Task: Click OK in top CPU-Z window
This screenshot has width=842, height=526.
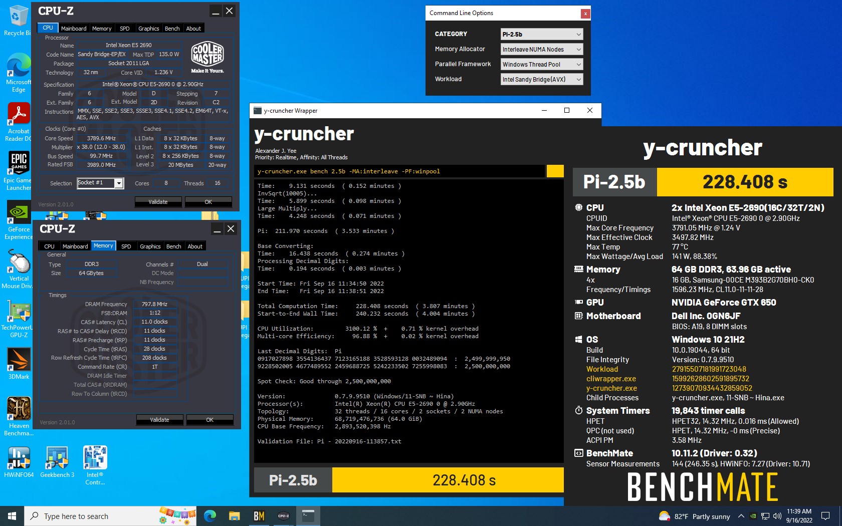Action: coord(208,202)
